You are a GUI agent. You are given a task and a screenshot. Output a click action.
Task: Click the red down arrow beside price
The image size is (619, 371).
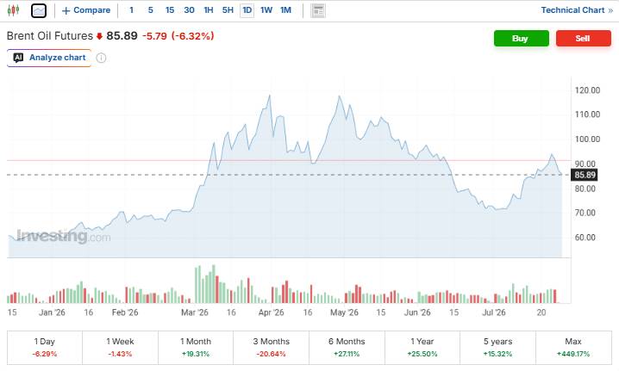(x=99, y=36)
